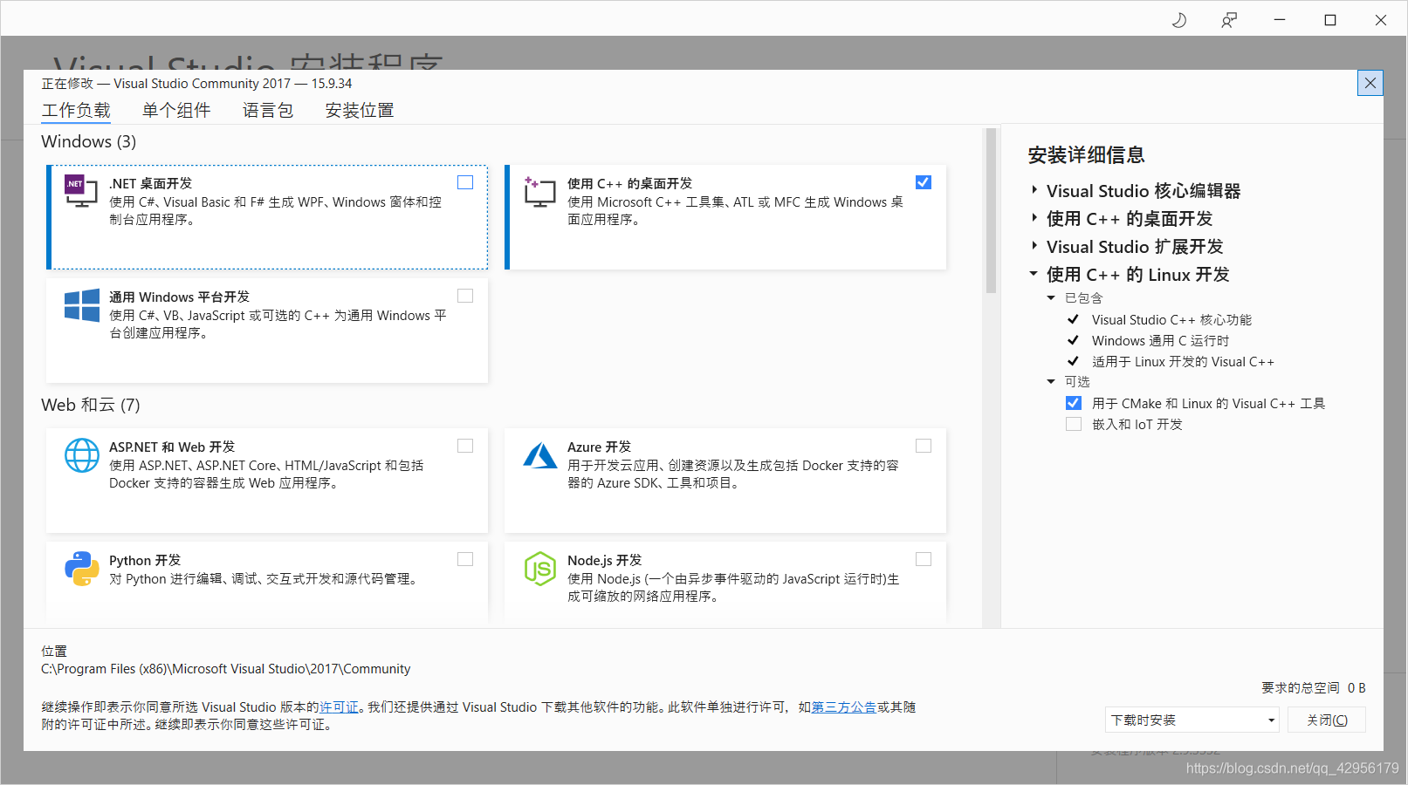Image resolution: width=1408 pixels, height=785 pixels.
Task: Check the Azure 开发 workload checkbox
Action: click(924, 446)
